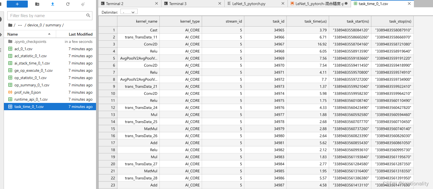Select the trans_TransData_28 cell
433x189 pixels.
[138, 178]
